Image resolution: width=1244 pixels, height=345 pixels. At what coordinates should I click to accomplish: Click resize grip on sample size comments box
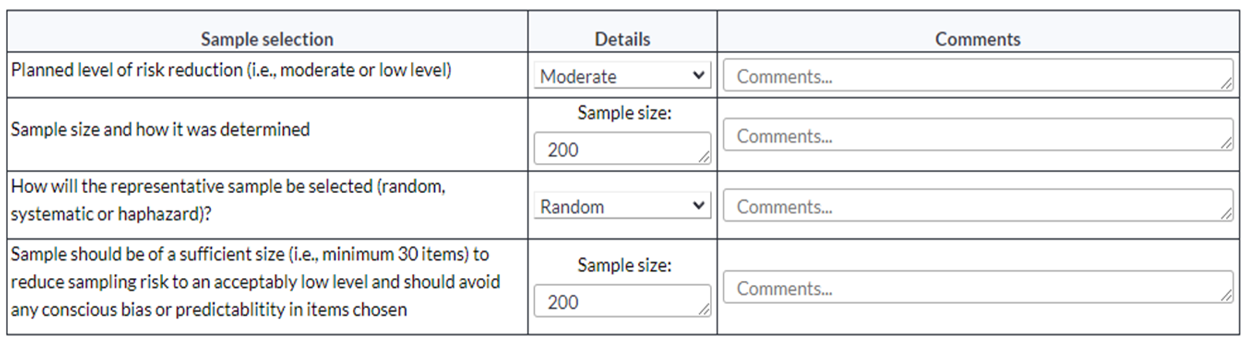1226,144
